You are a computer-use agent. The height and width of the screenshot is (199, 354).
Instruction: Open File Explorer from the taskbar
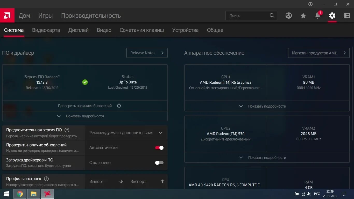pos(33,194)
